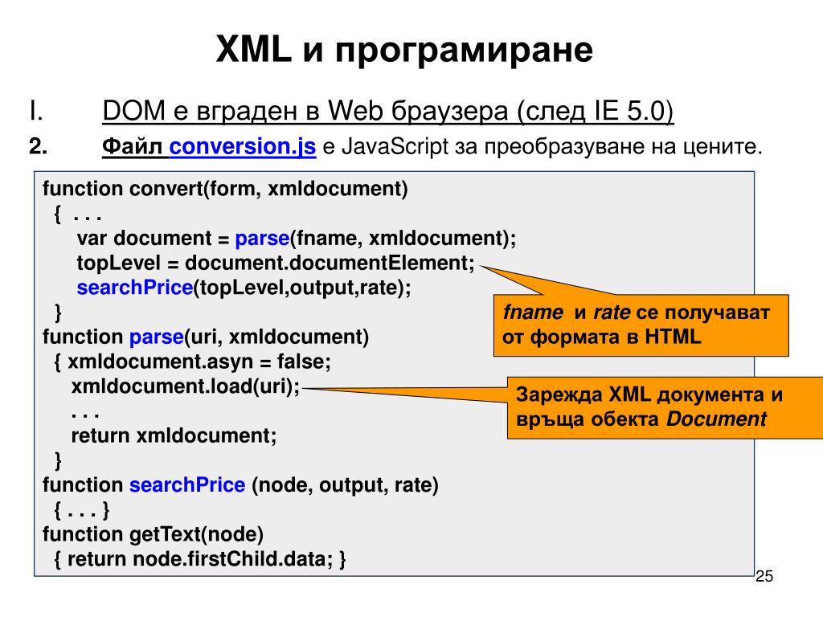Click line "function convert(form, xmldocument)"
The height and width of the screenshot is (617, 823).
coord(225,188)
